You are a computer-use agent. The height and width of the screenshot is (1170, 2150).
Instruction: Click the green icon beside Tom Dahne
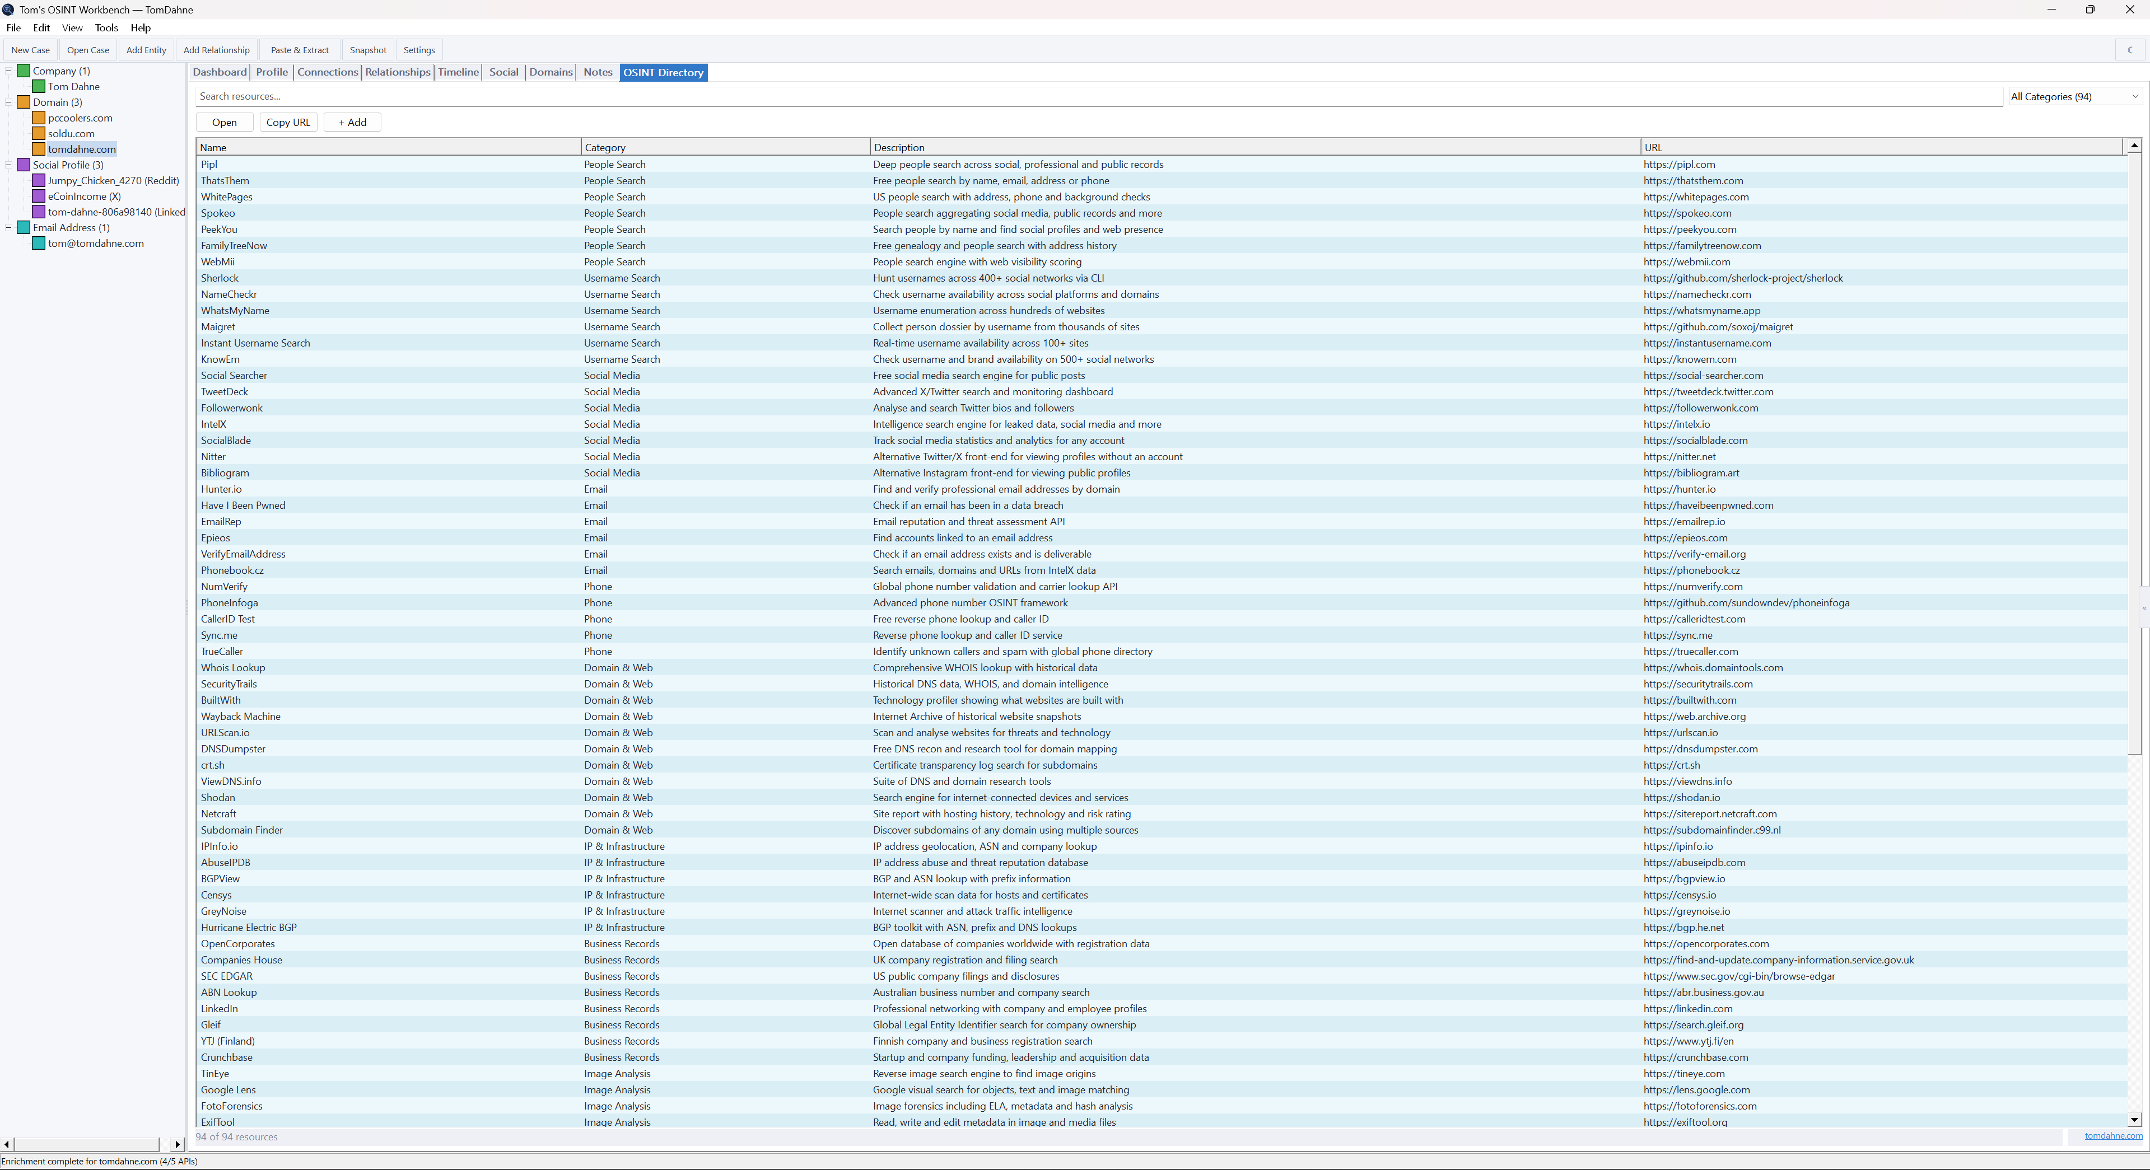click(x=39, y=87)
